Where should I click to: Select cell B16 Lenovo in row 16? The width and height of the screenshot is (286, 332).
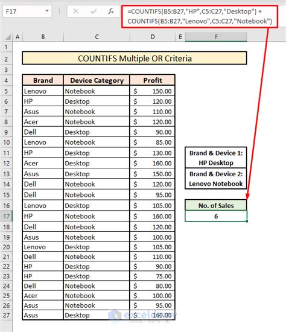pyautogui.click(x=43, y=205)
